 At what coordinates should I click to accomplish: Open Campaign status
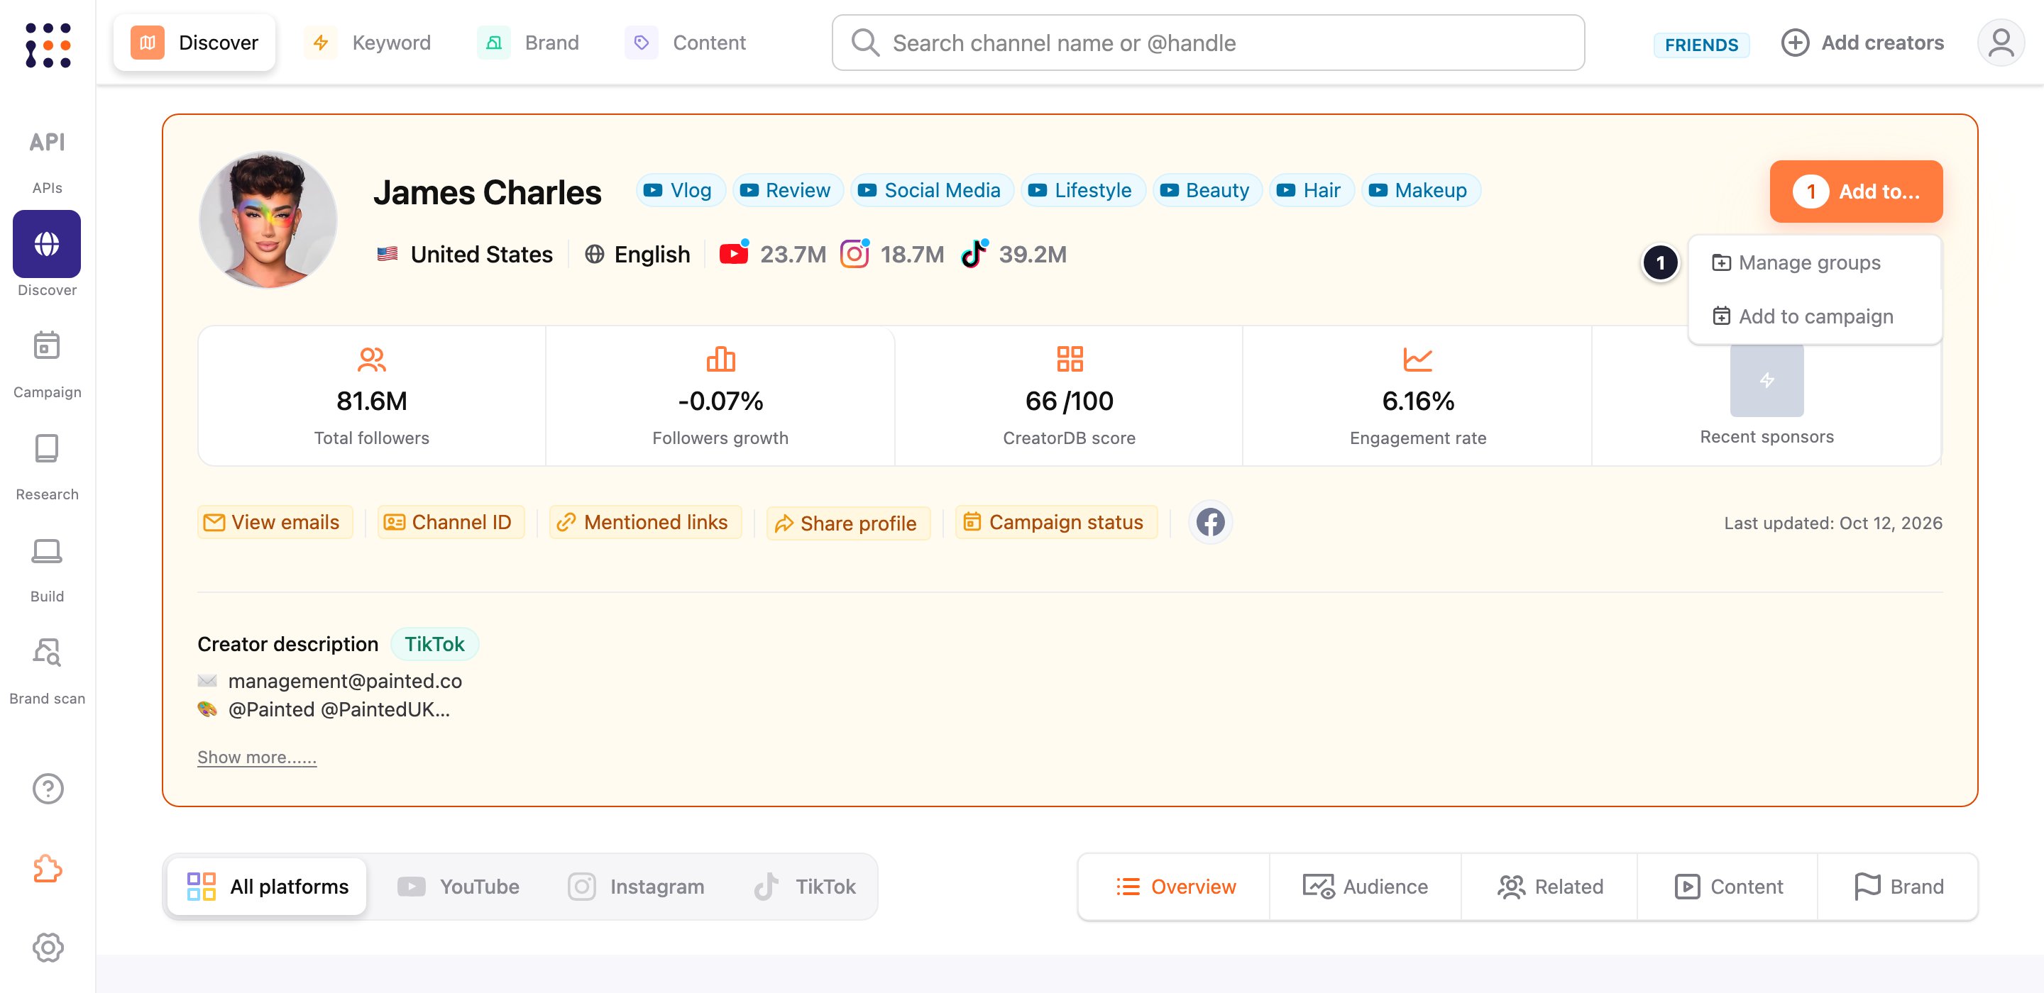[x=1056, y=522]
